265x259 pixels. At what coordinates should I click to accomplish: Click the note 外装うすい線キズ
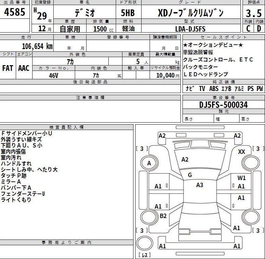tap(21, 139)
